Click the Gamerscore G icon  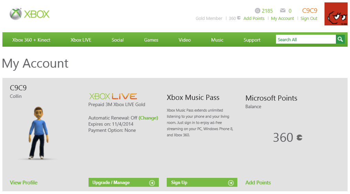pyautogui.click(x=258, y=11)
